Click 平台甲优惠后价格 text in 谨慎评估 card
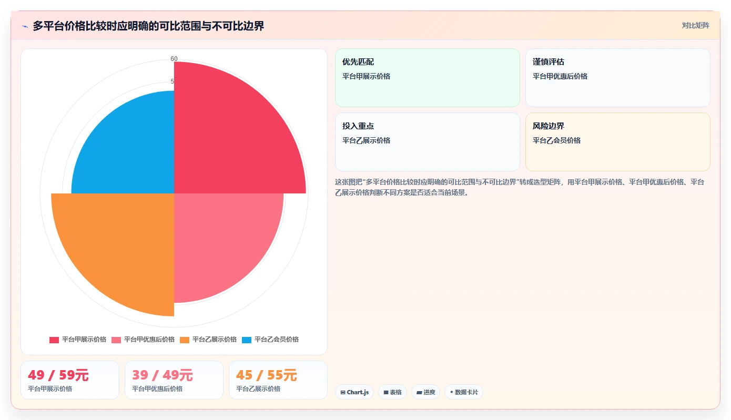Screen dimensions: 731x420 click(560, 76)
